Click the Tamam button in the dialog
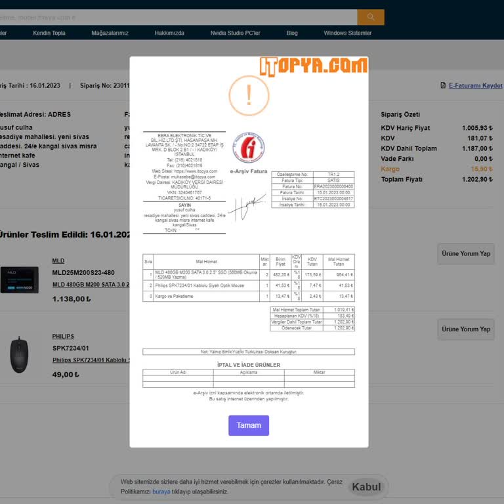The height and width of the screenshot is (504, 504). point(249,425)
